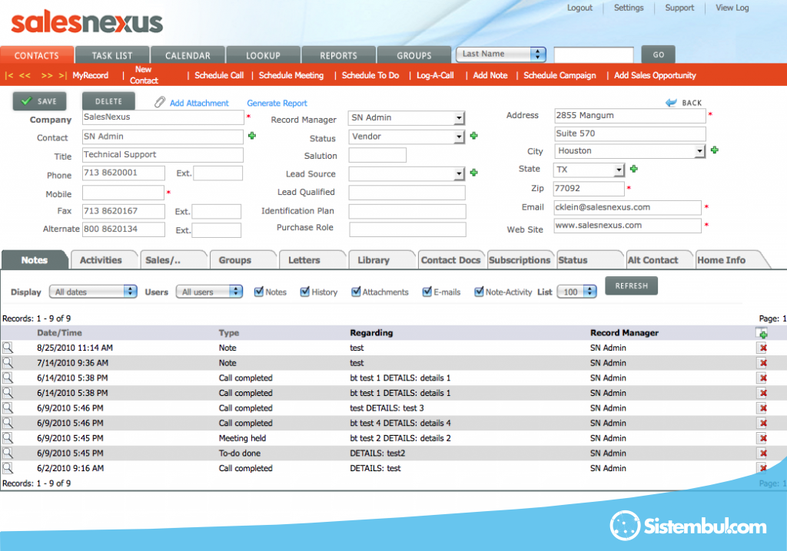Viewport: 787px width, 551px height.
Task: Click the green plus beside State
Action: (634, 169)
